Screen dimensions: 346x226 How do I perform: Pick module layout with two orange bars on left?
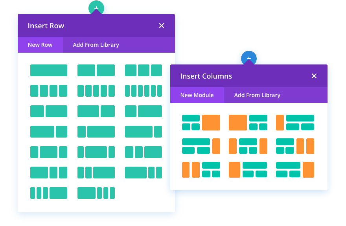tap(201, 170)
